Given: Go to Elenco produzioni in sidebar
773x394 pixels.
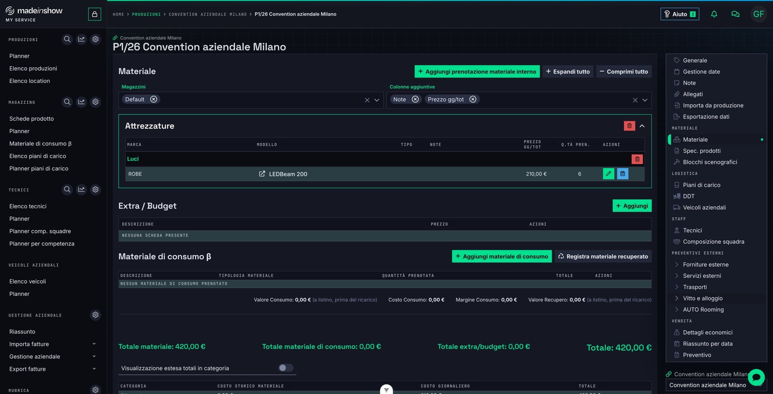Looking at the screenshot, I should click(x=33, y=68).
